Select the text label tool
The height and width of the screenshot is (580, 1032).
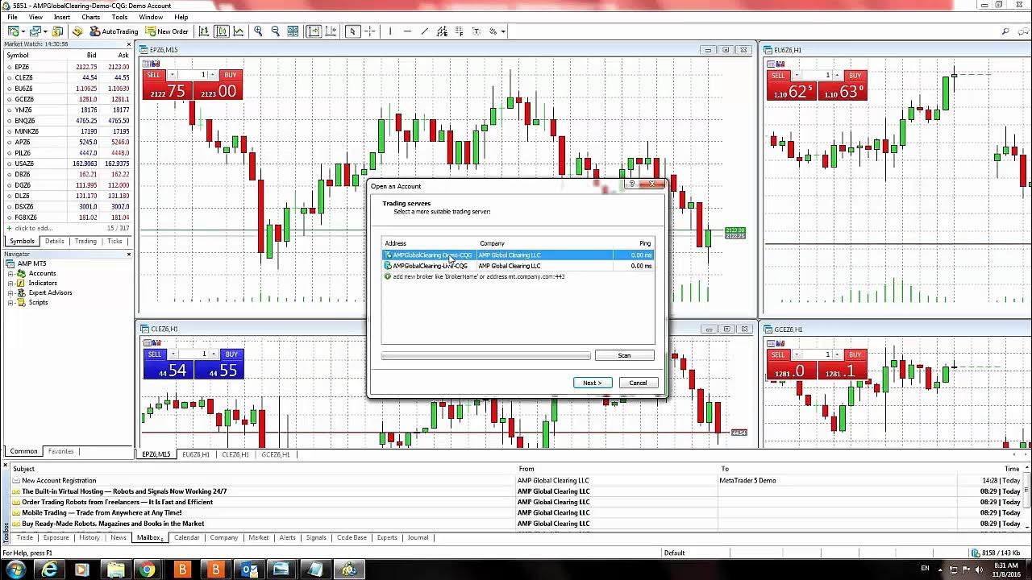(476, 31)
